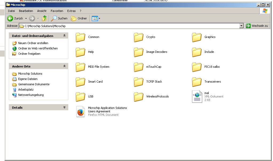Expand the Details panel

point(64,107)
